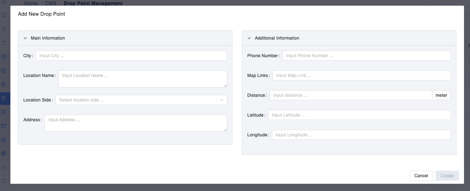Click the Home breadcrumb link
The width and height of the screenshot is (470, 191).
click(x=31, y=3)
